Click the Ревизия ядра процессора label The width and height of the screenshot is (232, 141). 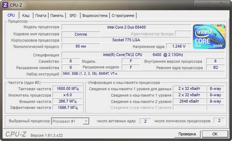tap(179, 68)
